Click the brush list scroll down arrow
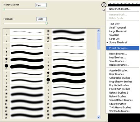 coord(99,117)
